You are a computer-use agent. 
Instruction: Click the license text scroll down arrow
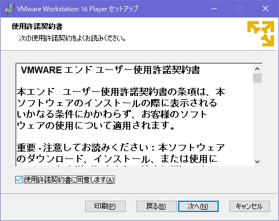pyautogui.click(x=257, y=162)
